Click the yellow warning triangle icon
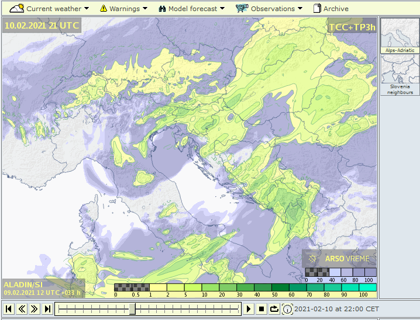The image size is (420, 320). point(103,9)
